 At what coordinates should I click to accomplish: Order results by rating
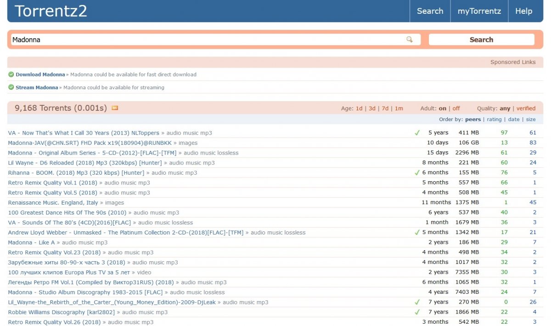494,120
